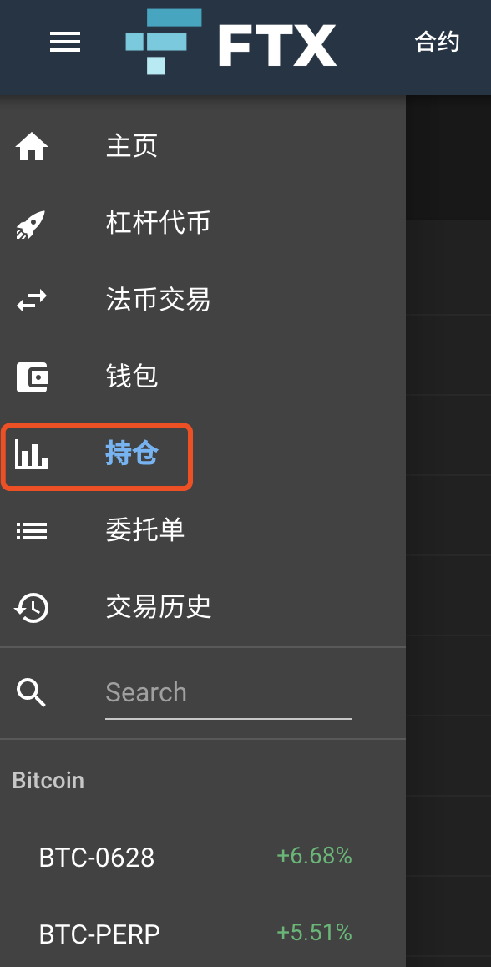Click the magnifying glass search icon
The height and width of the screenshot is (967, 491).
pos(32,692)
